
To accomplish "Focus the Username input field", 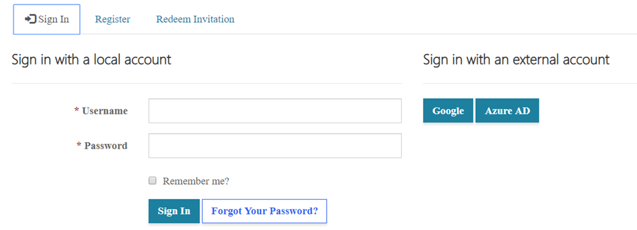I will click(275, 110).
